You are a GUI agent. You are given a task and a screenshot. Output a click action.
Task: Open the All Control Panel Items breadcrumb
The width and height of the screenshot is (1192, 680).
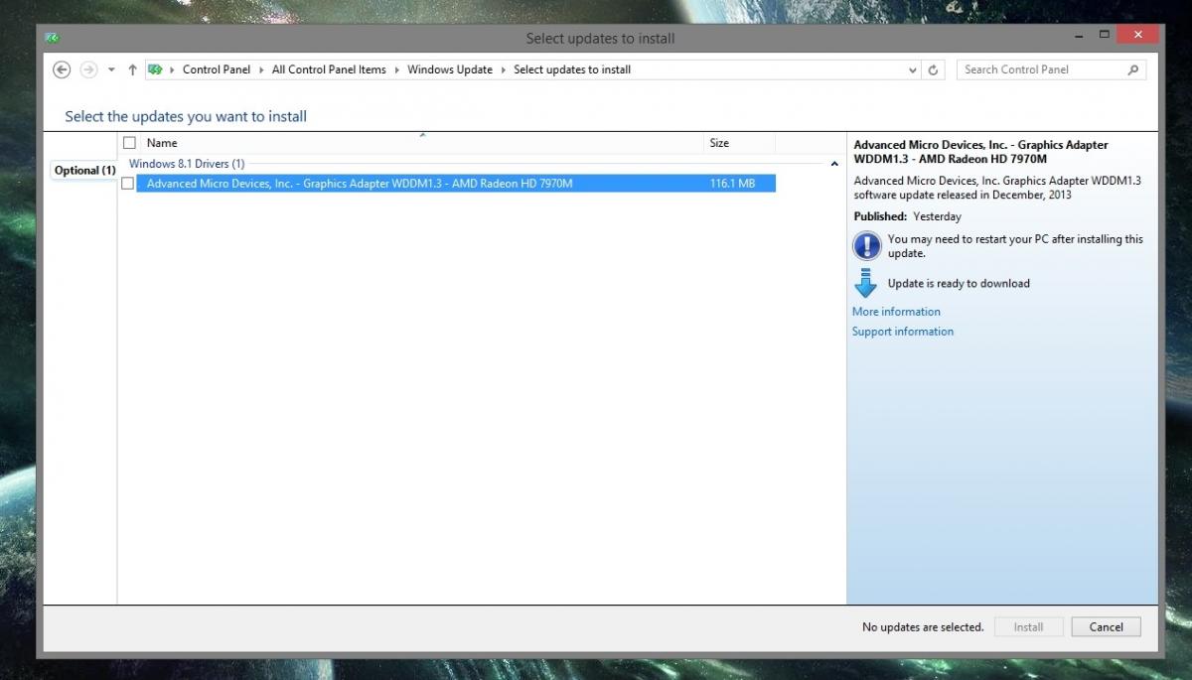coord(329,69)
